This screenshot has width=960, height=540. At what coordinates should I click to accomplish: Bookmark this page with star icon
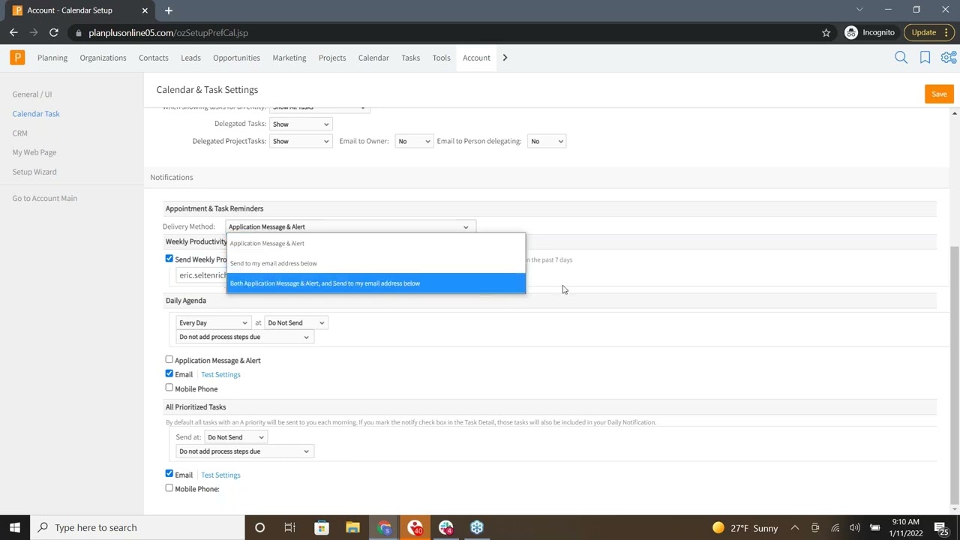[826, 32]
